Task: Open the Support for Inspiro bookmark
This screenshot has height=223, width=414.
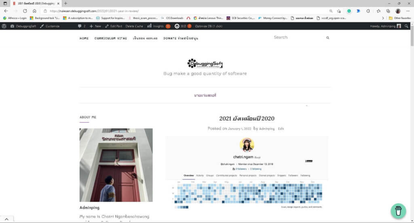Action: coord(110,18)
